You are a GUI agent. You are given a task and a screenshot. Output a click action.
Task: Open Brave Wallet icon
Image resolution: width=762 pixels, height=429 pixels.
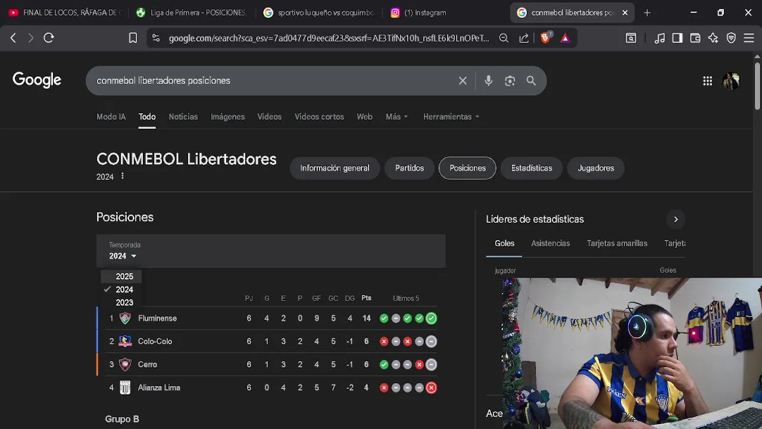(695, 38)
